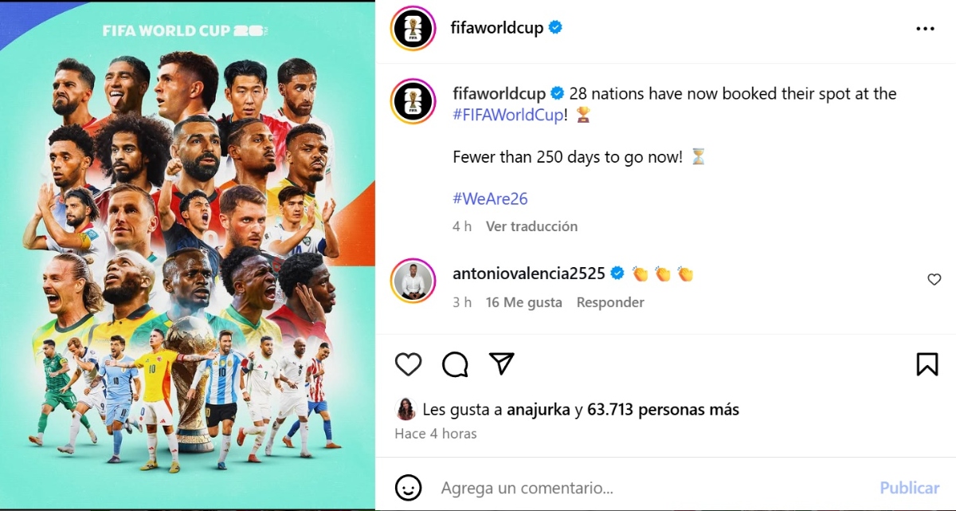Open fifaworldcup avatar beside the caption
This screenshot has width=956, height=511.
(413, 103)
